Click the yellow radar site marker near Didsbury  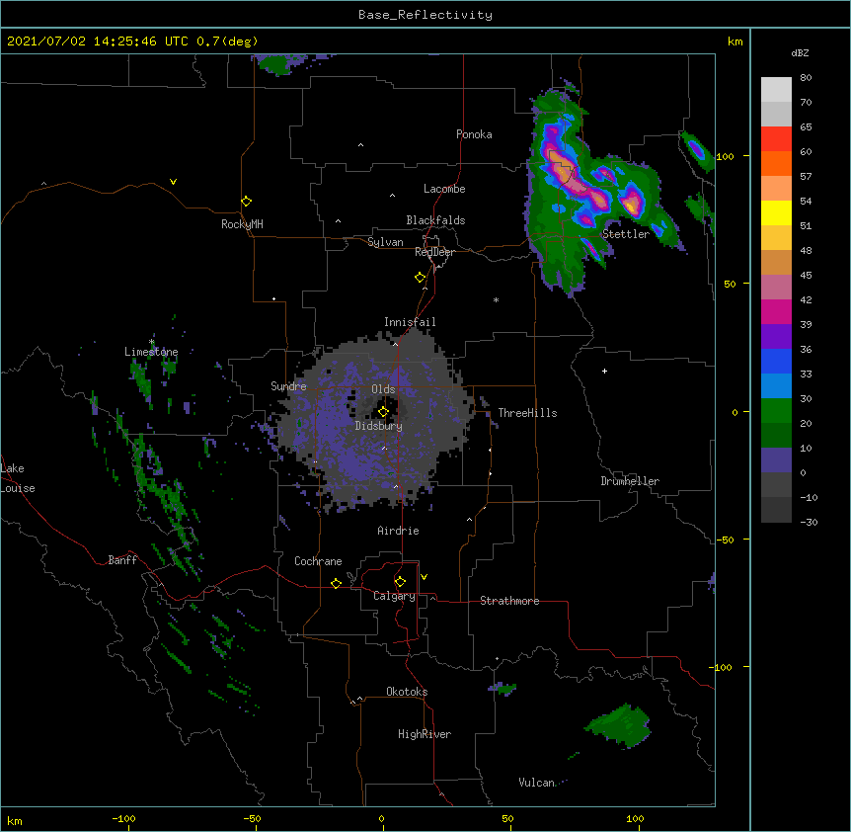(383, 412)
